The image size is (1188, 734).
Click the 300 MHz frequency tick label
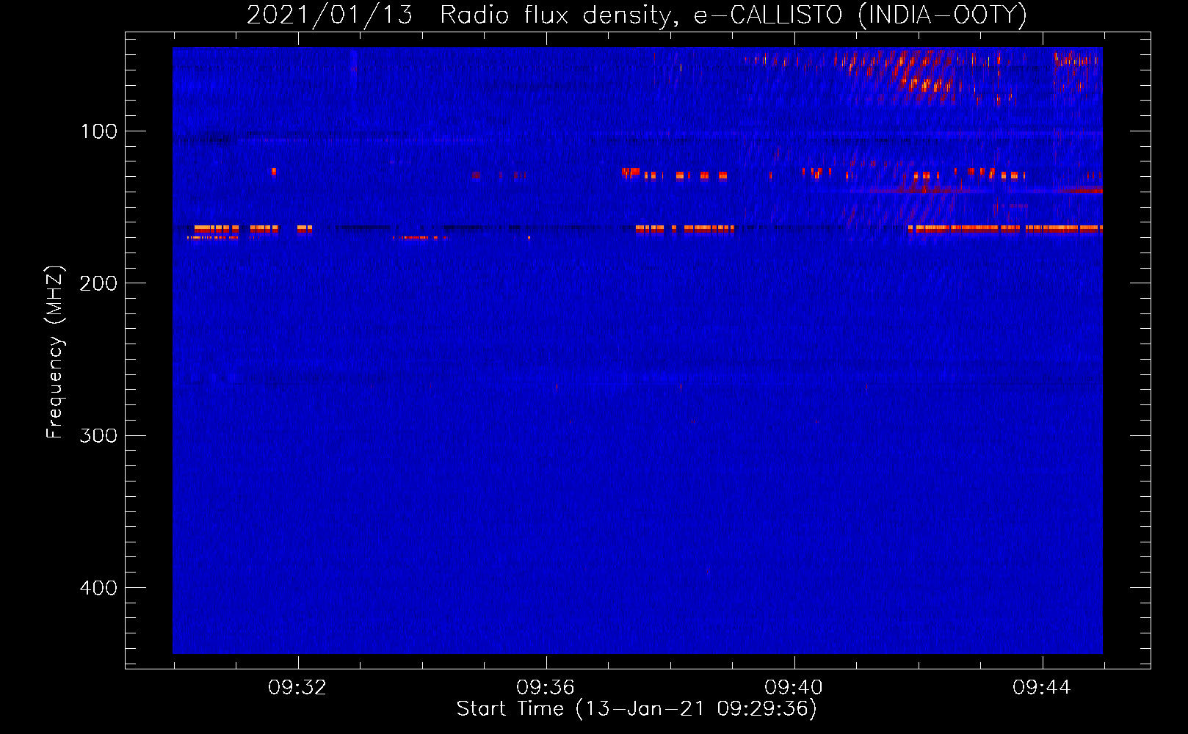[x=99, y=435]
